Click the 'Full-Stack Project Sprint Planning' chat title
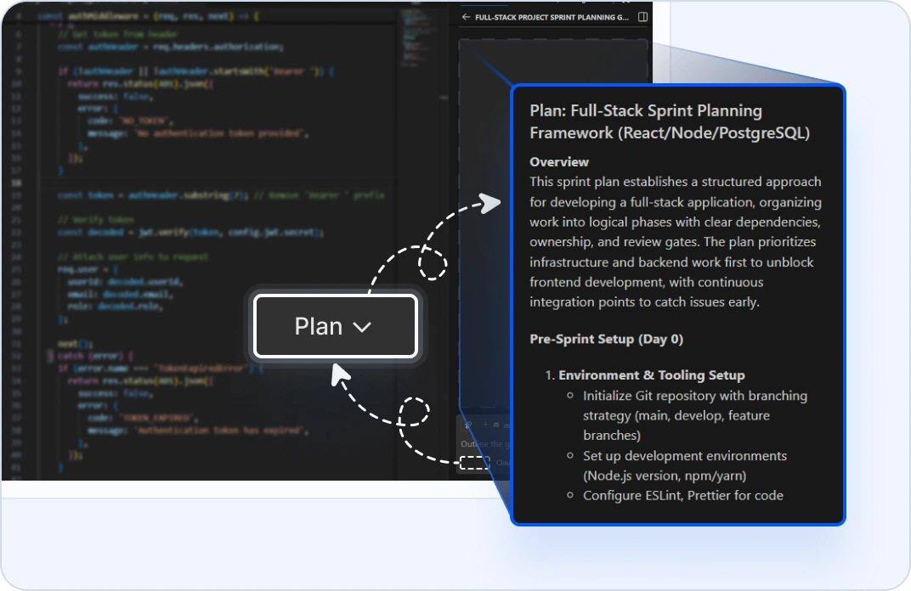911x591 pixels. (x=552, y=17)
